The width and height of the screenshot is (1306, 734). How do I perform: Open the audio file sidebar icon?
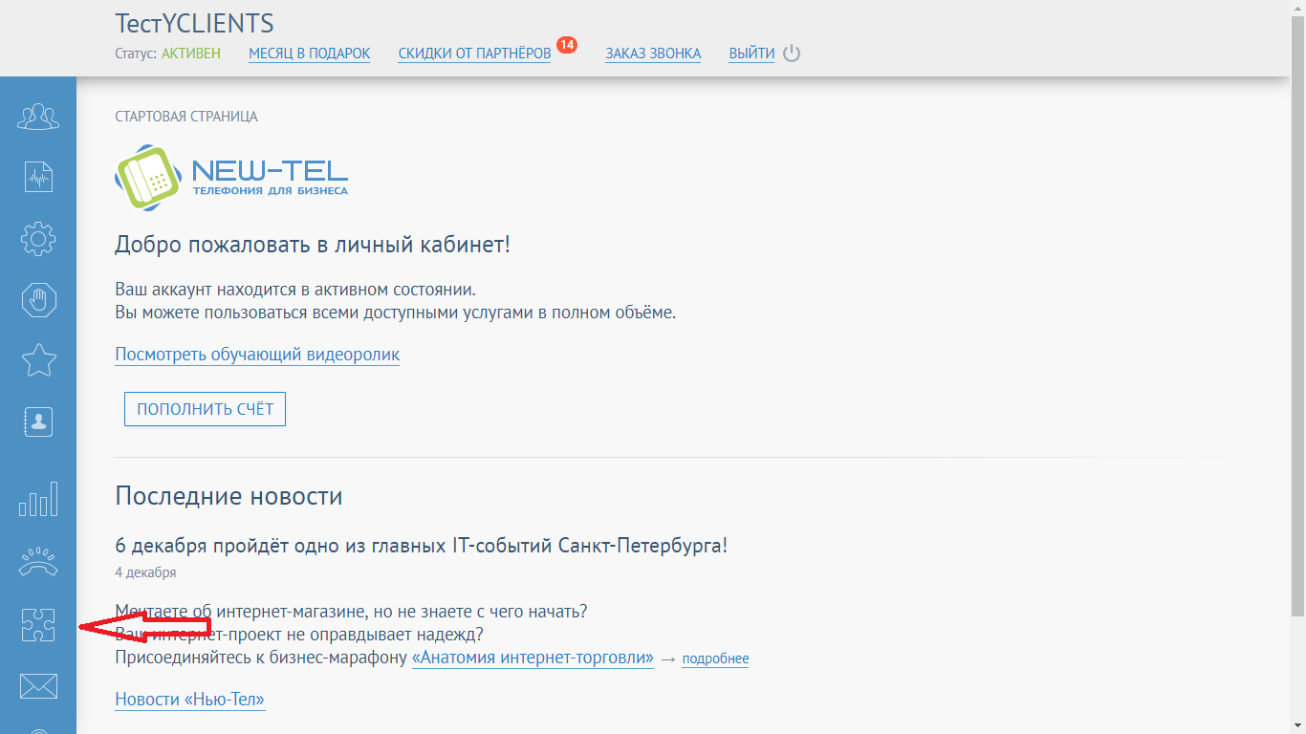pos(38,177)
